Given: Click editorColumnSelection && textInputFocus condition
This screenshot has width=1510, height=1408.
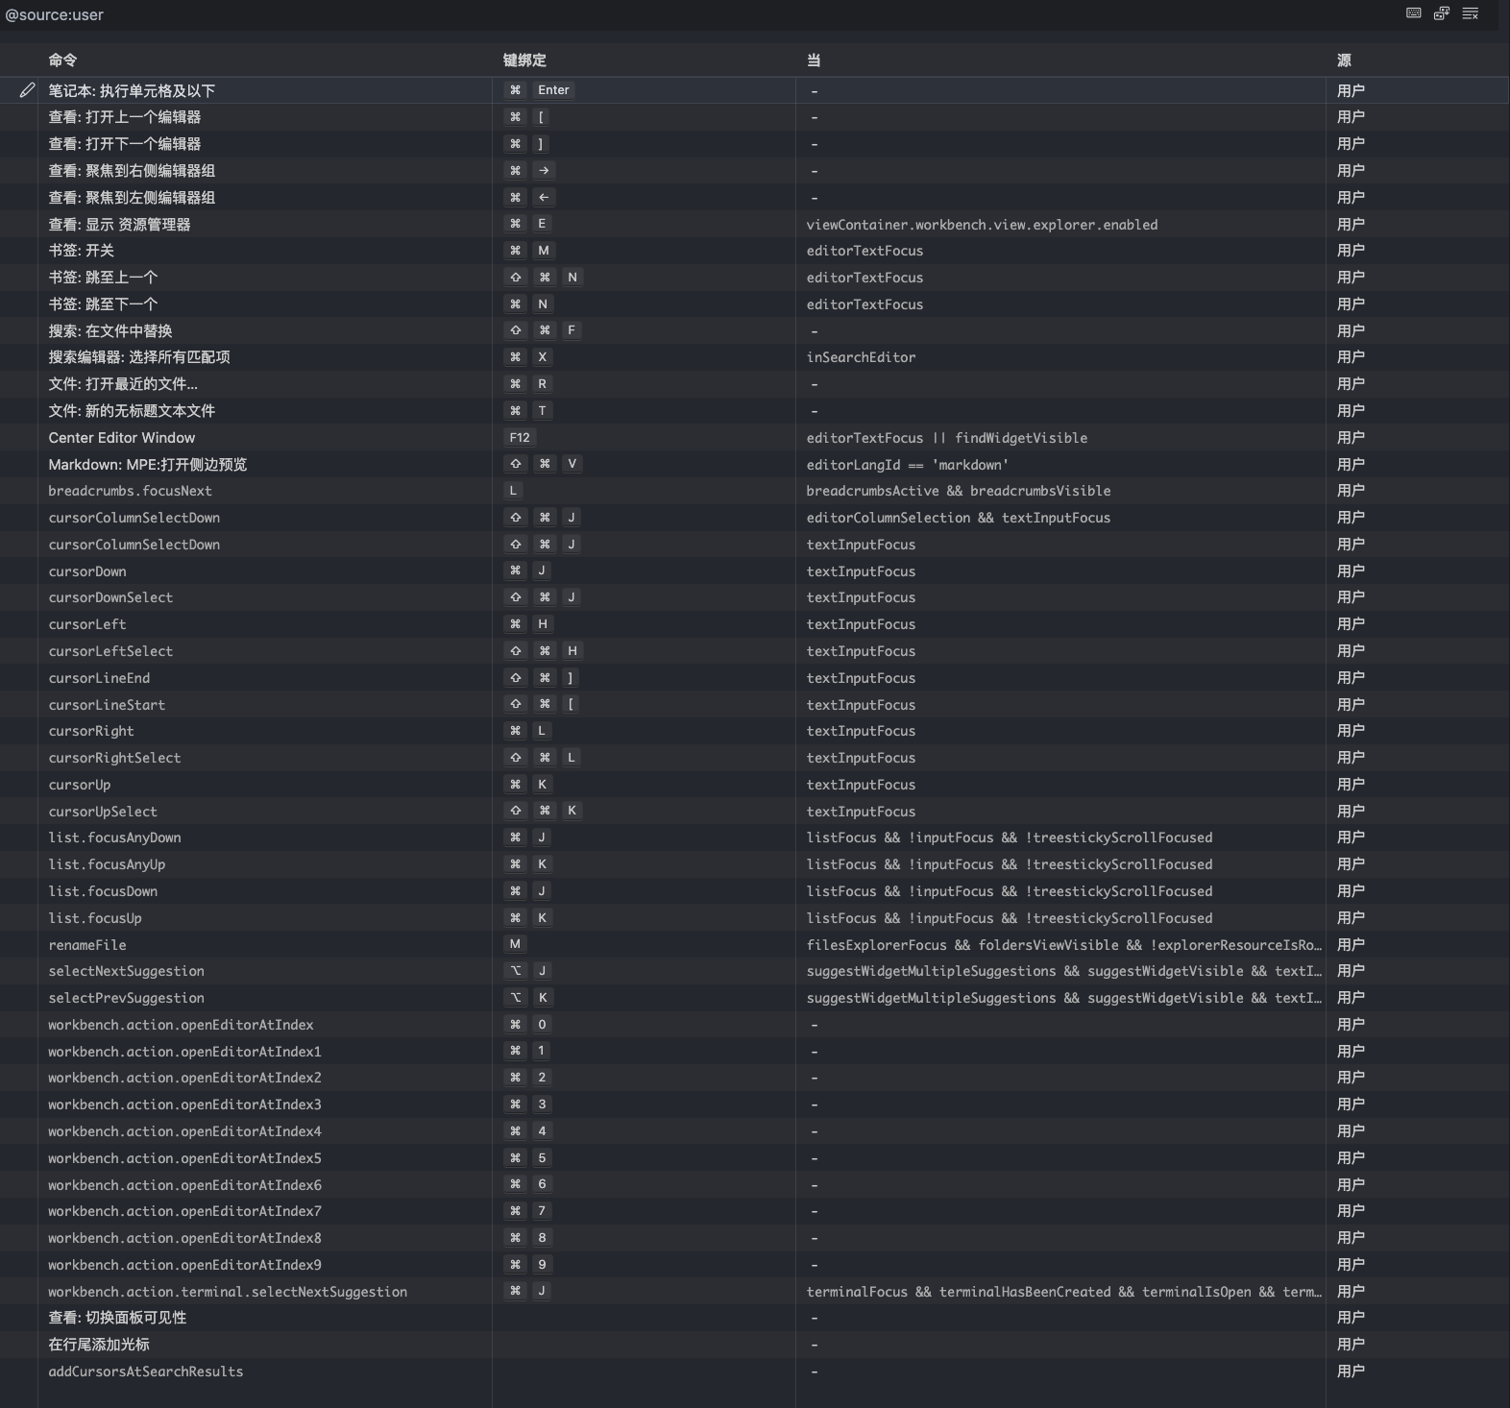Looking at the screenshot, I should (959, 518).
